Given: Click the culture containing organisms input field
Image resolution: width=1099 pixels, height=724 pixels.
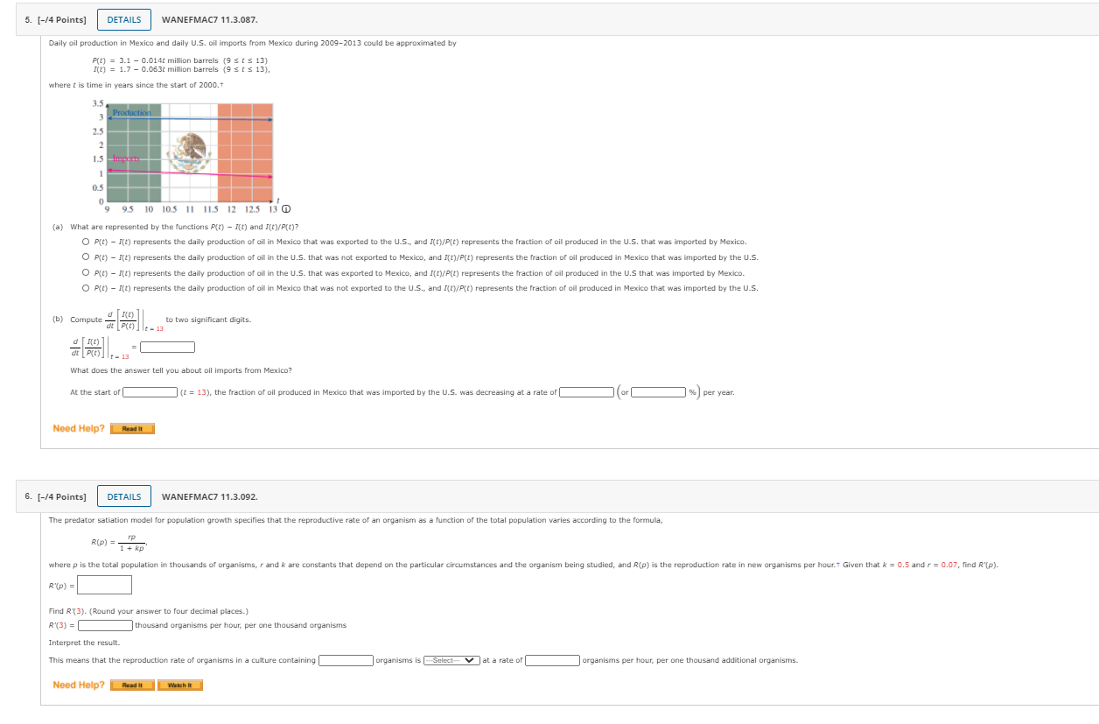Looking at the screenshot, I should coord(346,660).
